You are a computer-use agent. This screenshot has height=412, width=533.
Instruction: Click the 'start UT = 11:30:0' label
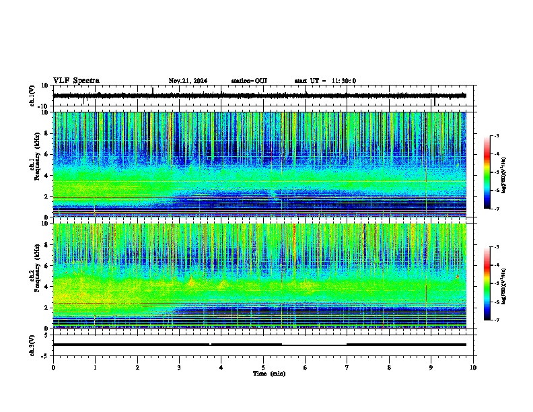click(x=325, y=81)
